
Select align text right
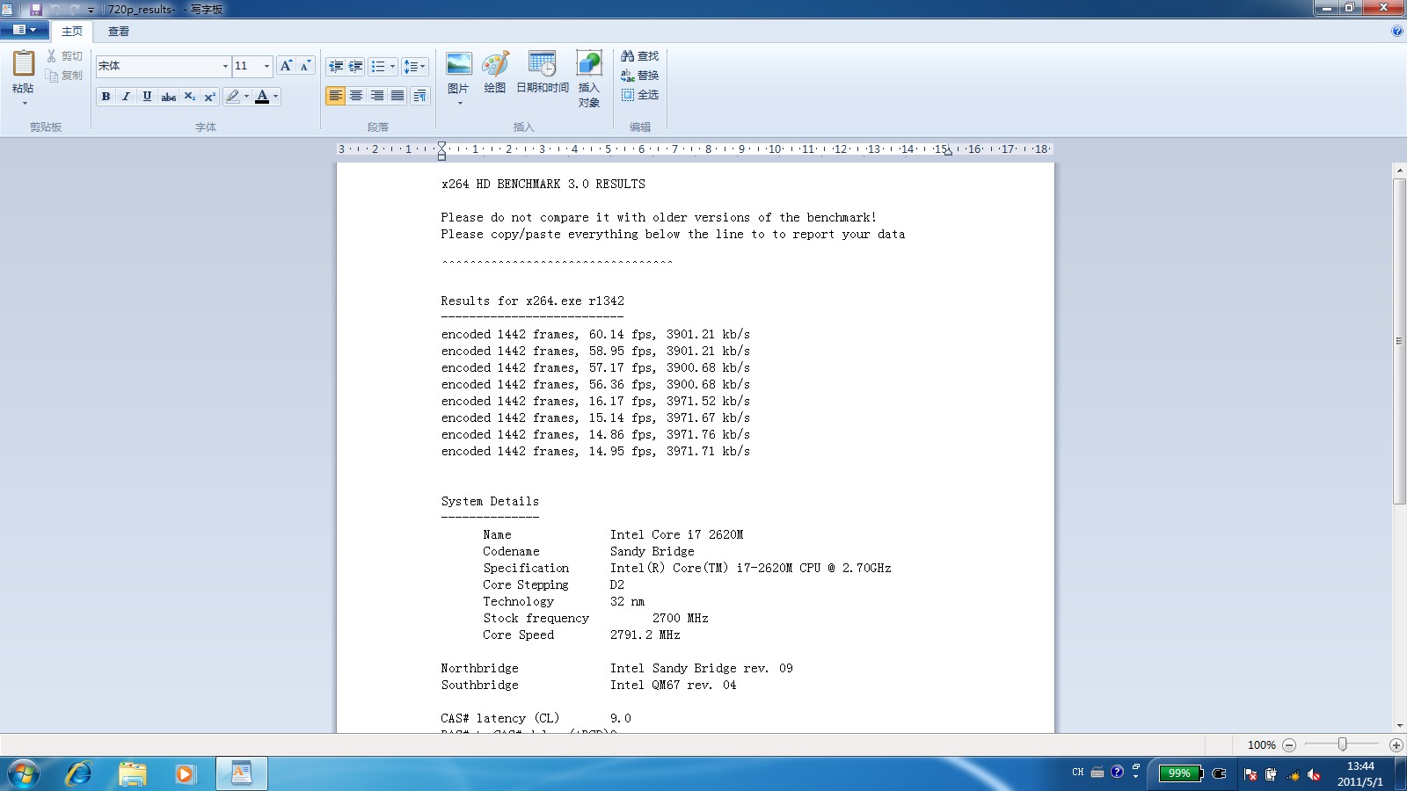pyautogui.click(x=376, y=96)
